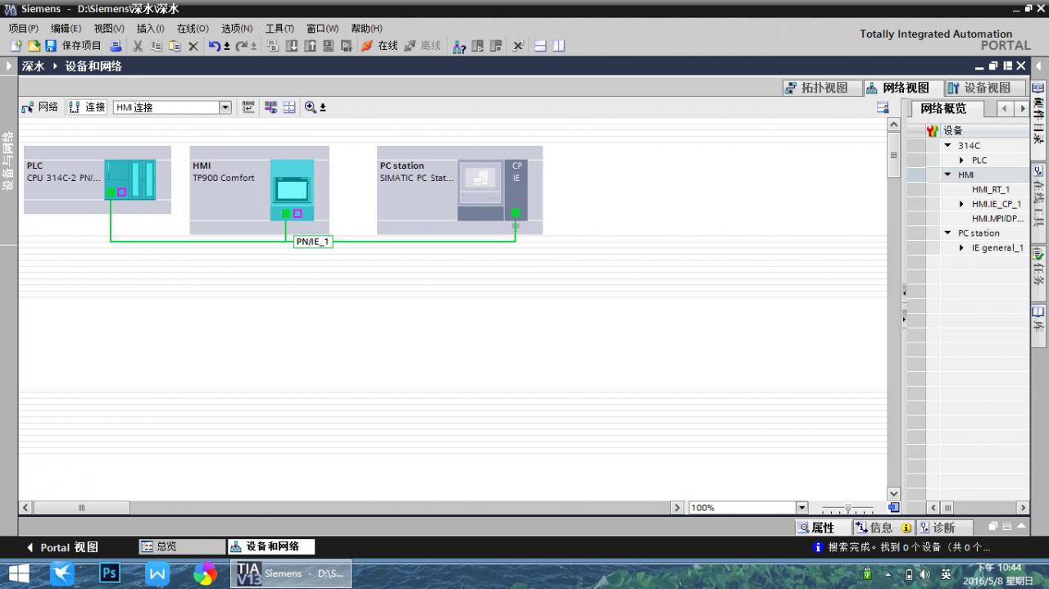This screenshot has height=589, width=1049.
Task: Switch to 设备视图 device view tab
Action: 984,88
